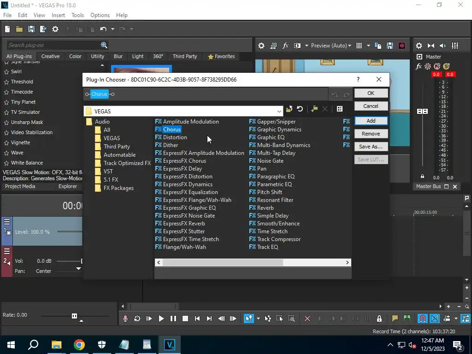This screenshot has width=472, height=354.
Task: Click the Add button in the chooser
Action: click(x=371, y=121)
